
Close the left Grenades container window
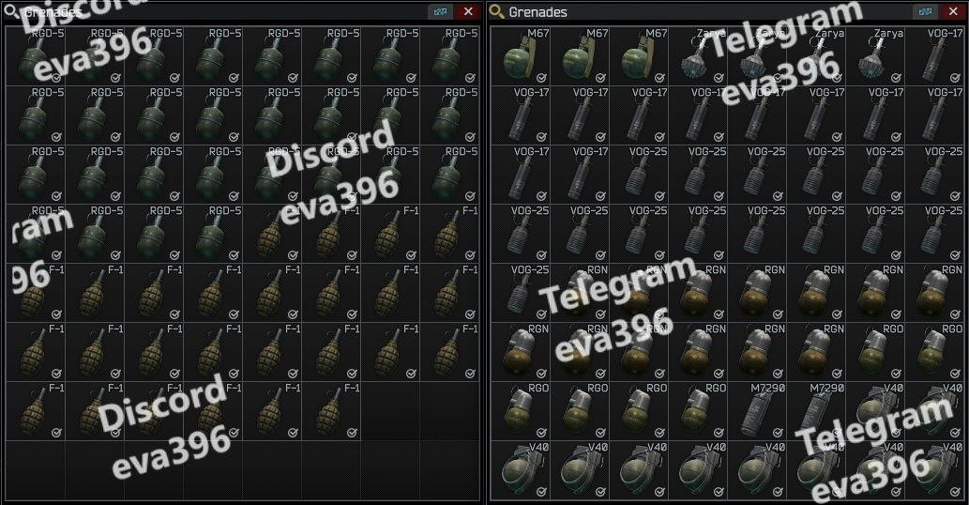pyautogui.click(x=468, y=12)
